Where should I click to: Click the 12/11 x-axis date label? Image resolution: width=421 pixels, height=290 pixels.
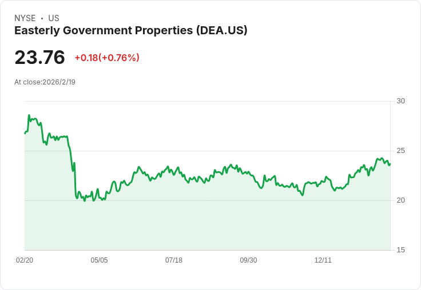click(323, 260)
